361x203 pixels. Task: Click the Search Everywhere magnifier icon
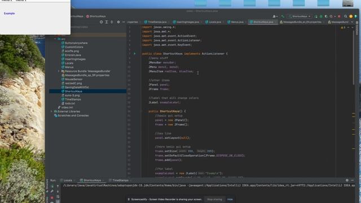coord(346,16)
